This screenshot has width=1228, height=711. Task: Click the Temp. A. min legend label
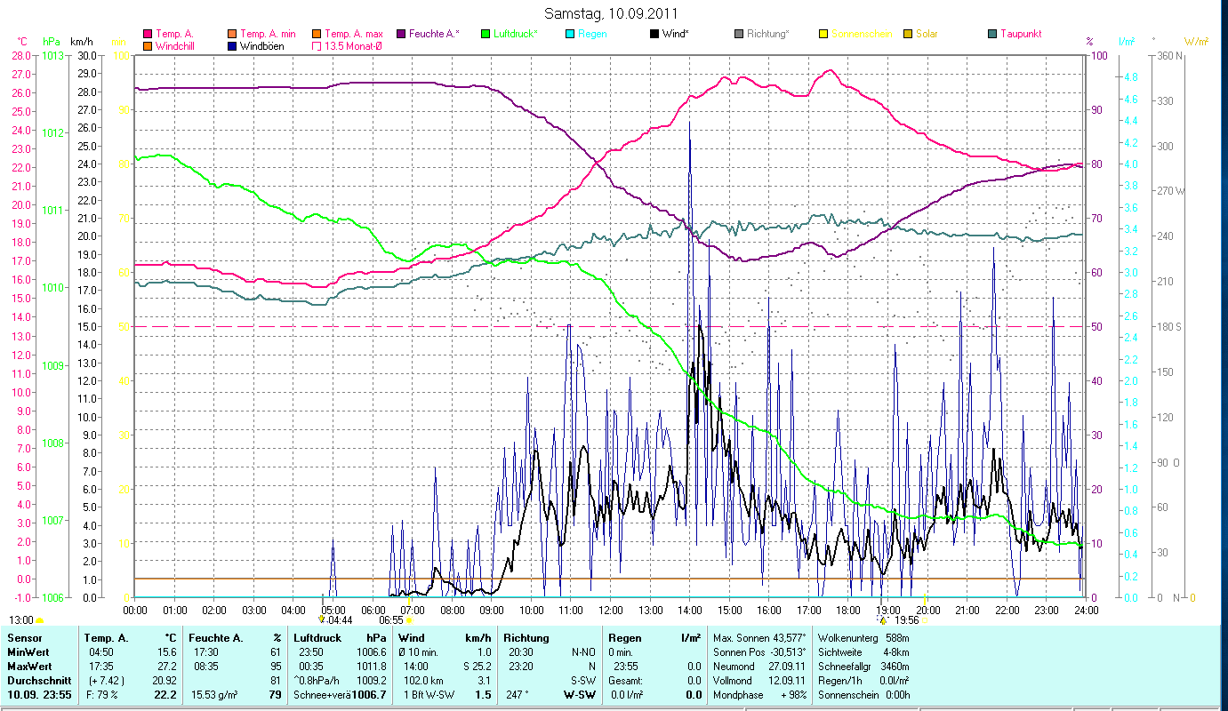point(268,34)
